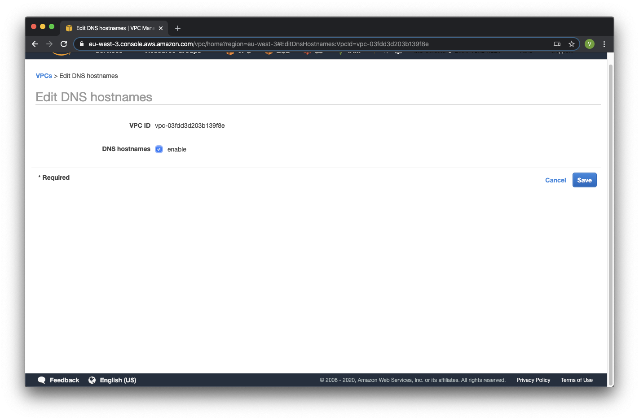The image size is (639, 420).
Task: Click the globe language icon
Action: coord(92,380)
